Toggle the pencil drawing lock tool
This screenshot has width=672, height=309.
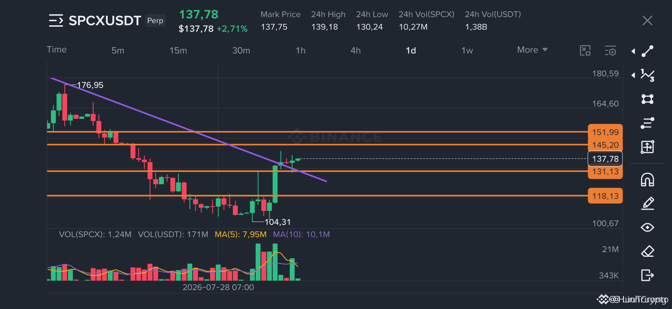(647, 203)
